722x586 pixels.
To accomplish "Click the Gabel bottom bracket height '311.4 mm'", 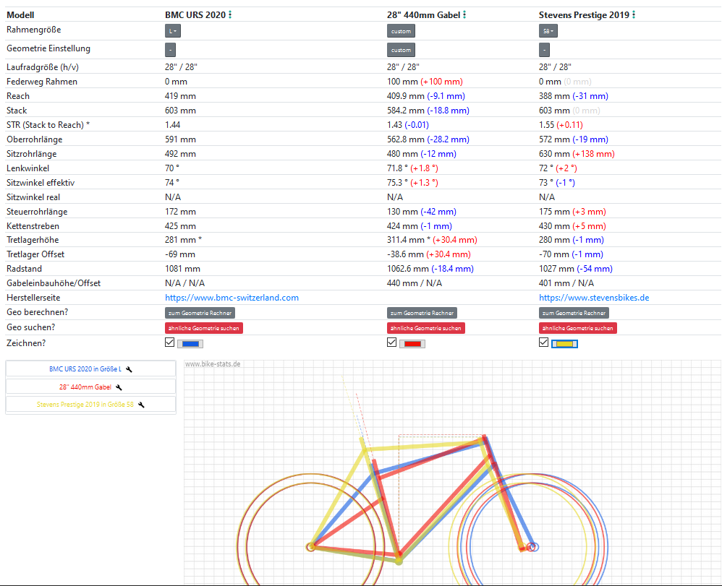I will [406, 240].
